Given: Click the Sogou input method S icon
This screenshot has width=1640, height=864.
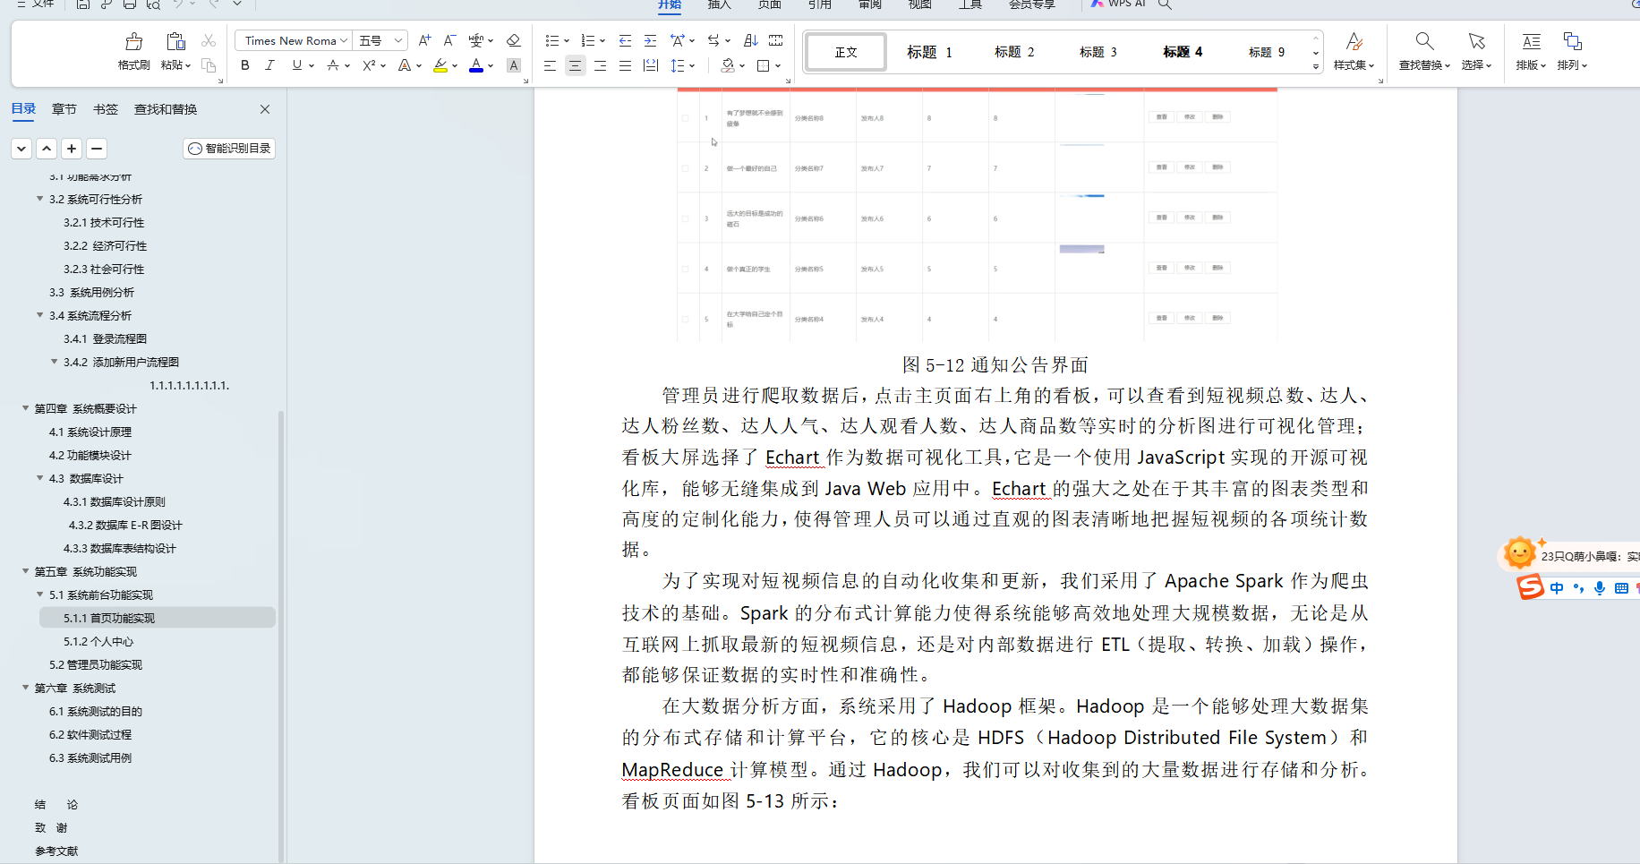Looking at the screenshot, I should click(1530, 587).
